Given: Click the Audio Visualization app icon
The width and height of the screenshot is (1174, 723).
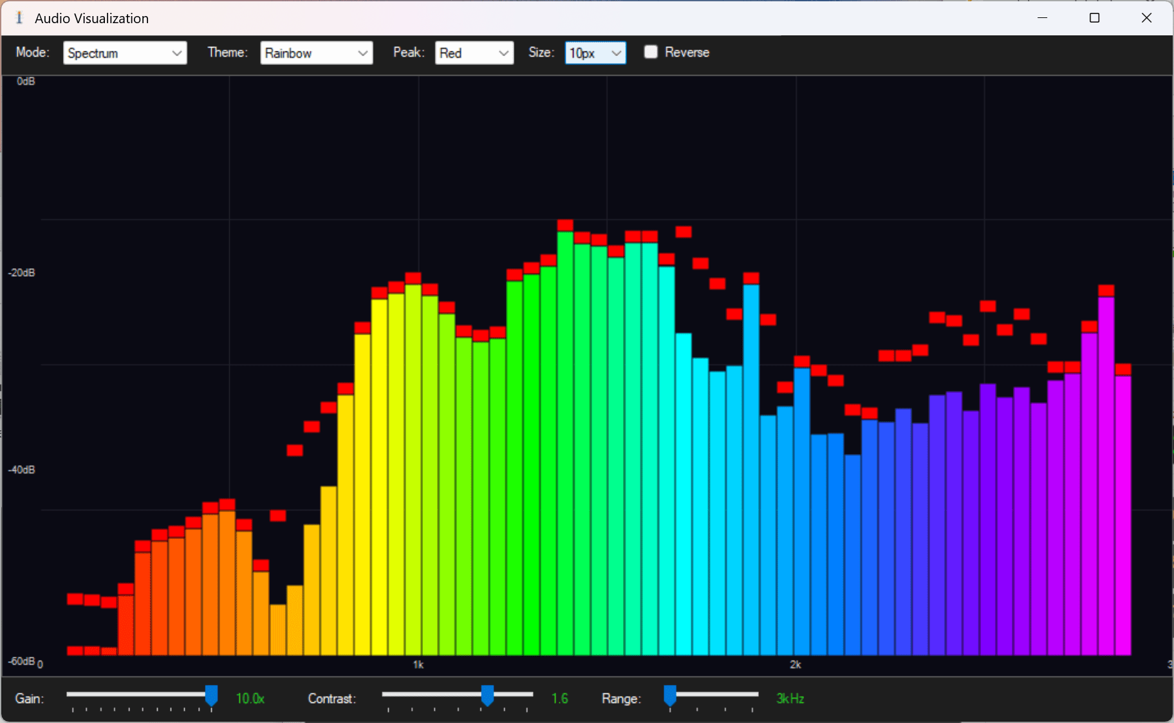Looking at the screenshot, I should [19, 17].
